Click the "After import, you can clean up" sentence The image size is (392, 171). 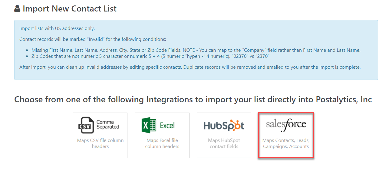tap(190, 67)
